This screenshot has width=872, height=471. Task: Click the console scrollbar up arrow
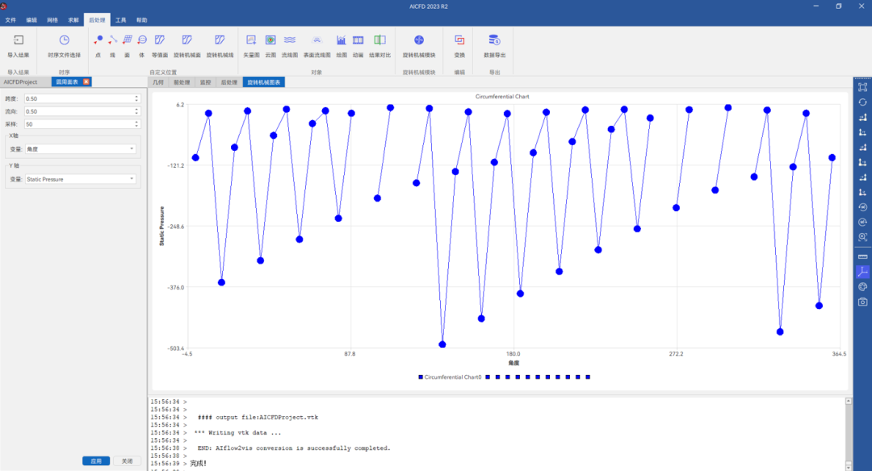849,401
